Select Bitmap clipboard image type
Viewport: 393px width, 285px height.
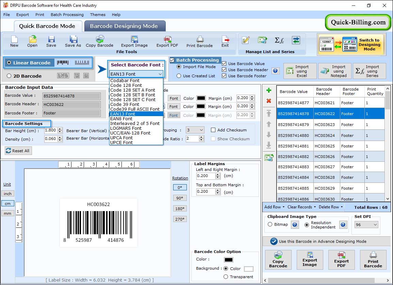pyautogui.click(x=270, y=224)
